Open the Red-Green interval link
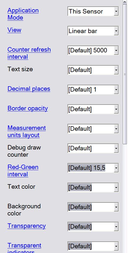The height and width of the screenshot is (253, 128). click(x=23, y=170)
